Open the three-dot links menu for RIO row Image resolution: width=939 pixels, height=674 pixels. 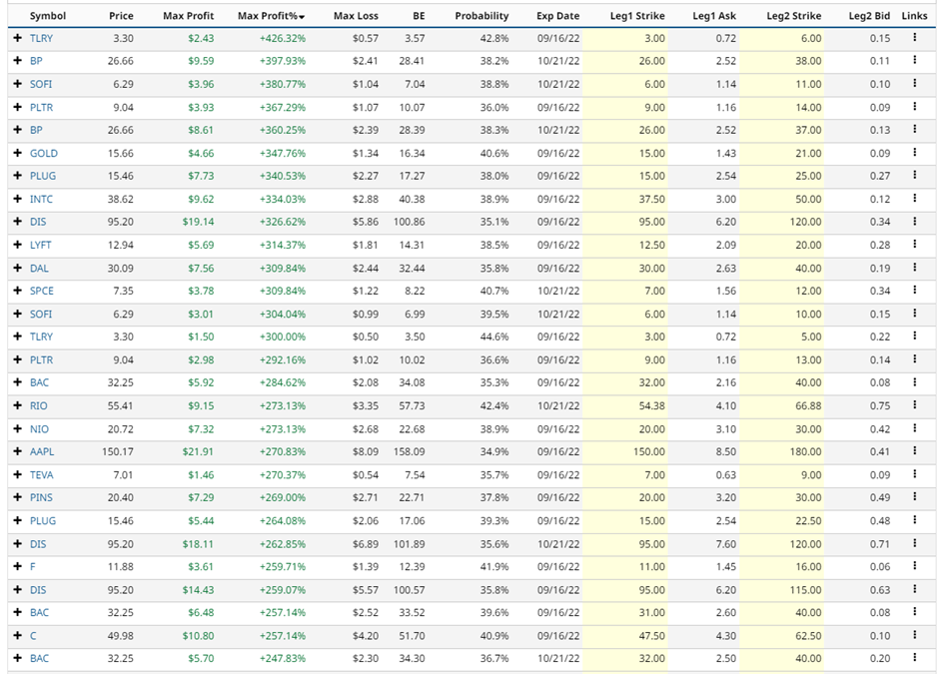point(914,405)
